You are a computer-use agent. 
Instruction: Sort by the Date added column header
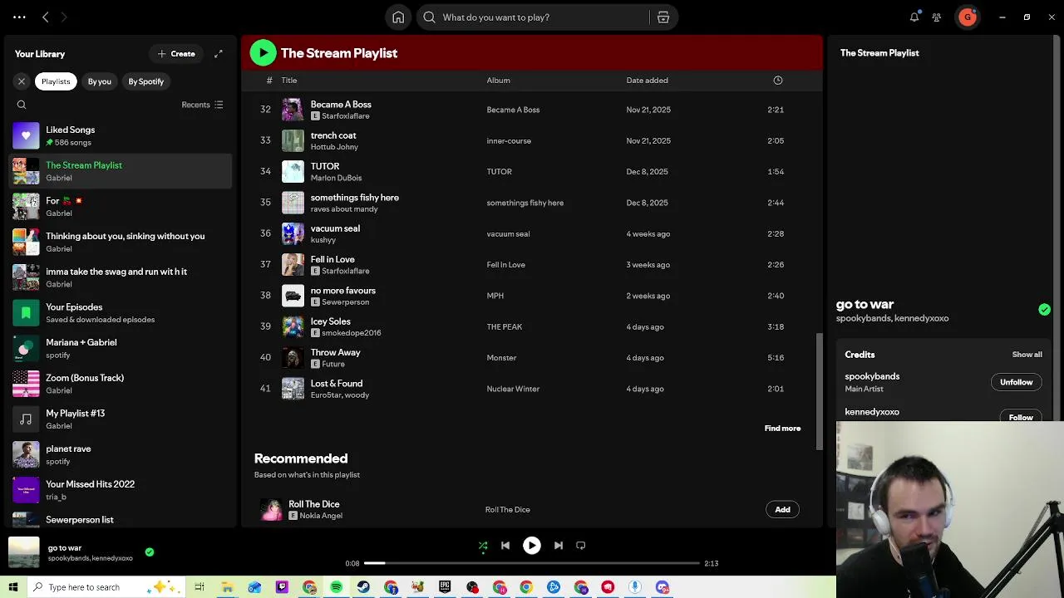click(x=647, y=81)
